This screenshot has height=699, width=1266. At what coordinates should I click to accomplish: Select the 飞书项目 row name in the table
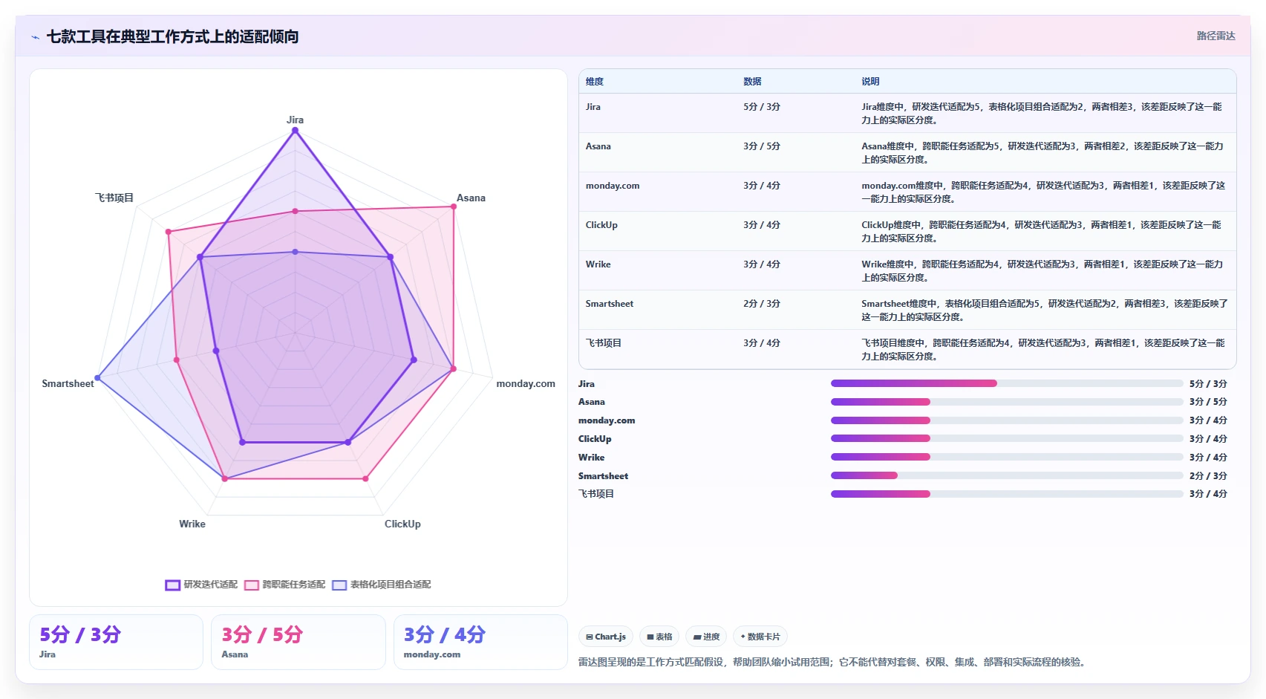tap(603, 343)
